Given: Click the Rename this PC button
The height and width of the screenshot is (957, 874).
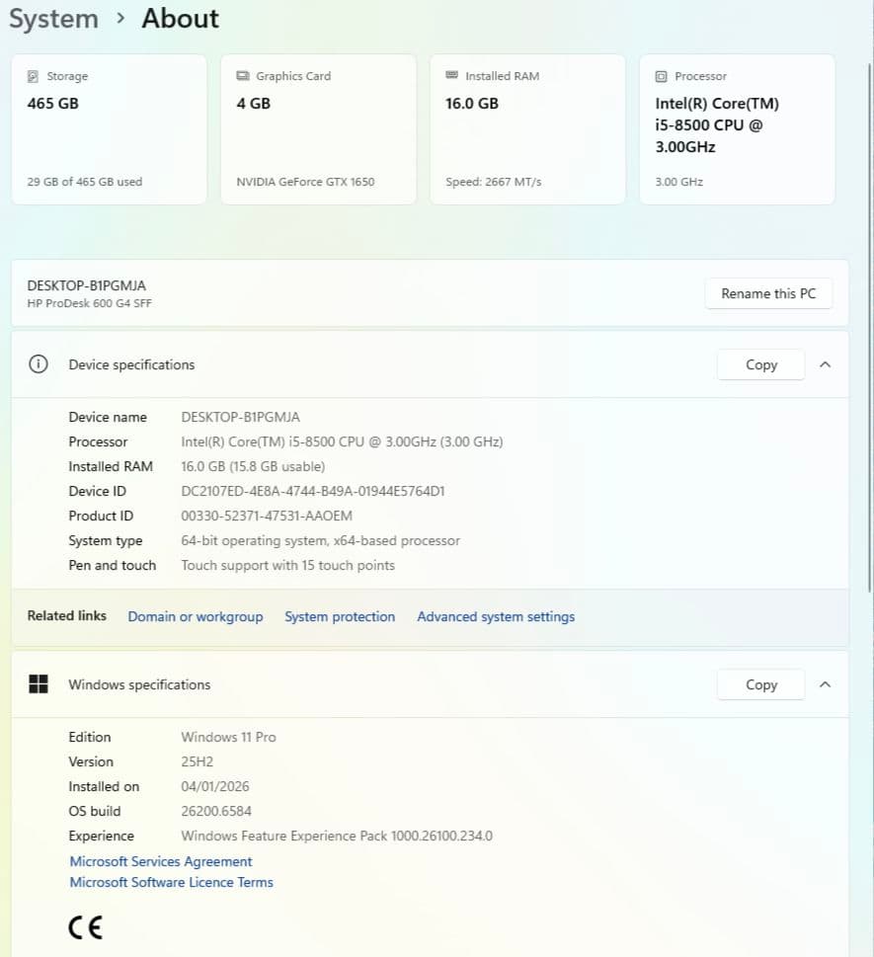Looking at the screenshot, I should pos(768,293).
